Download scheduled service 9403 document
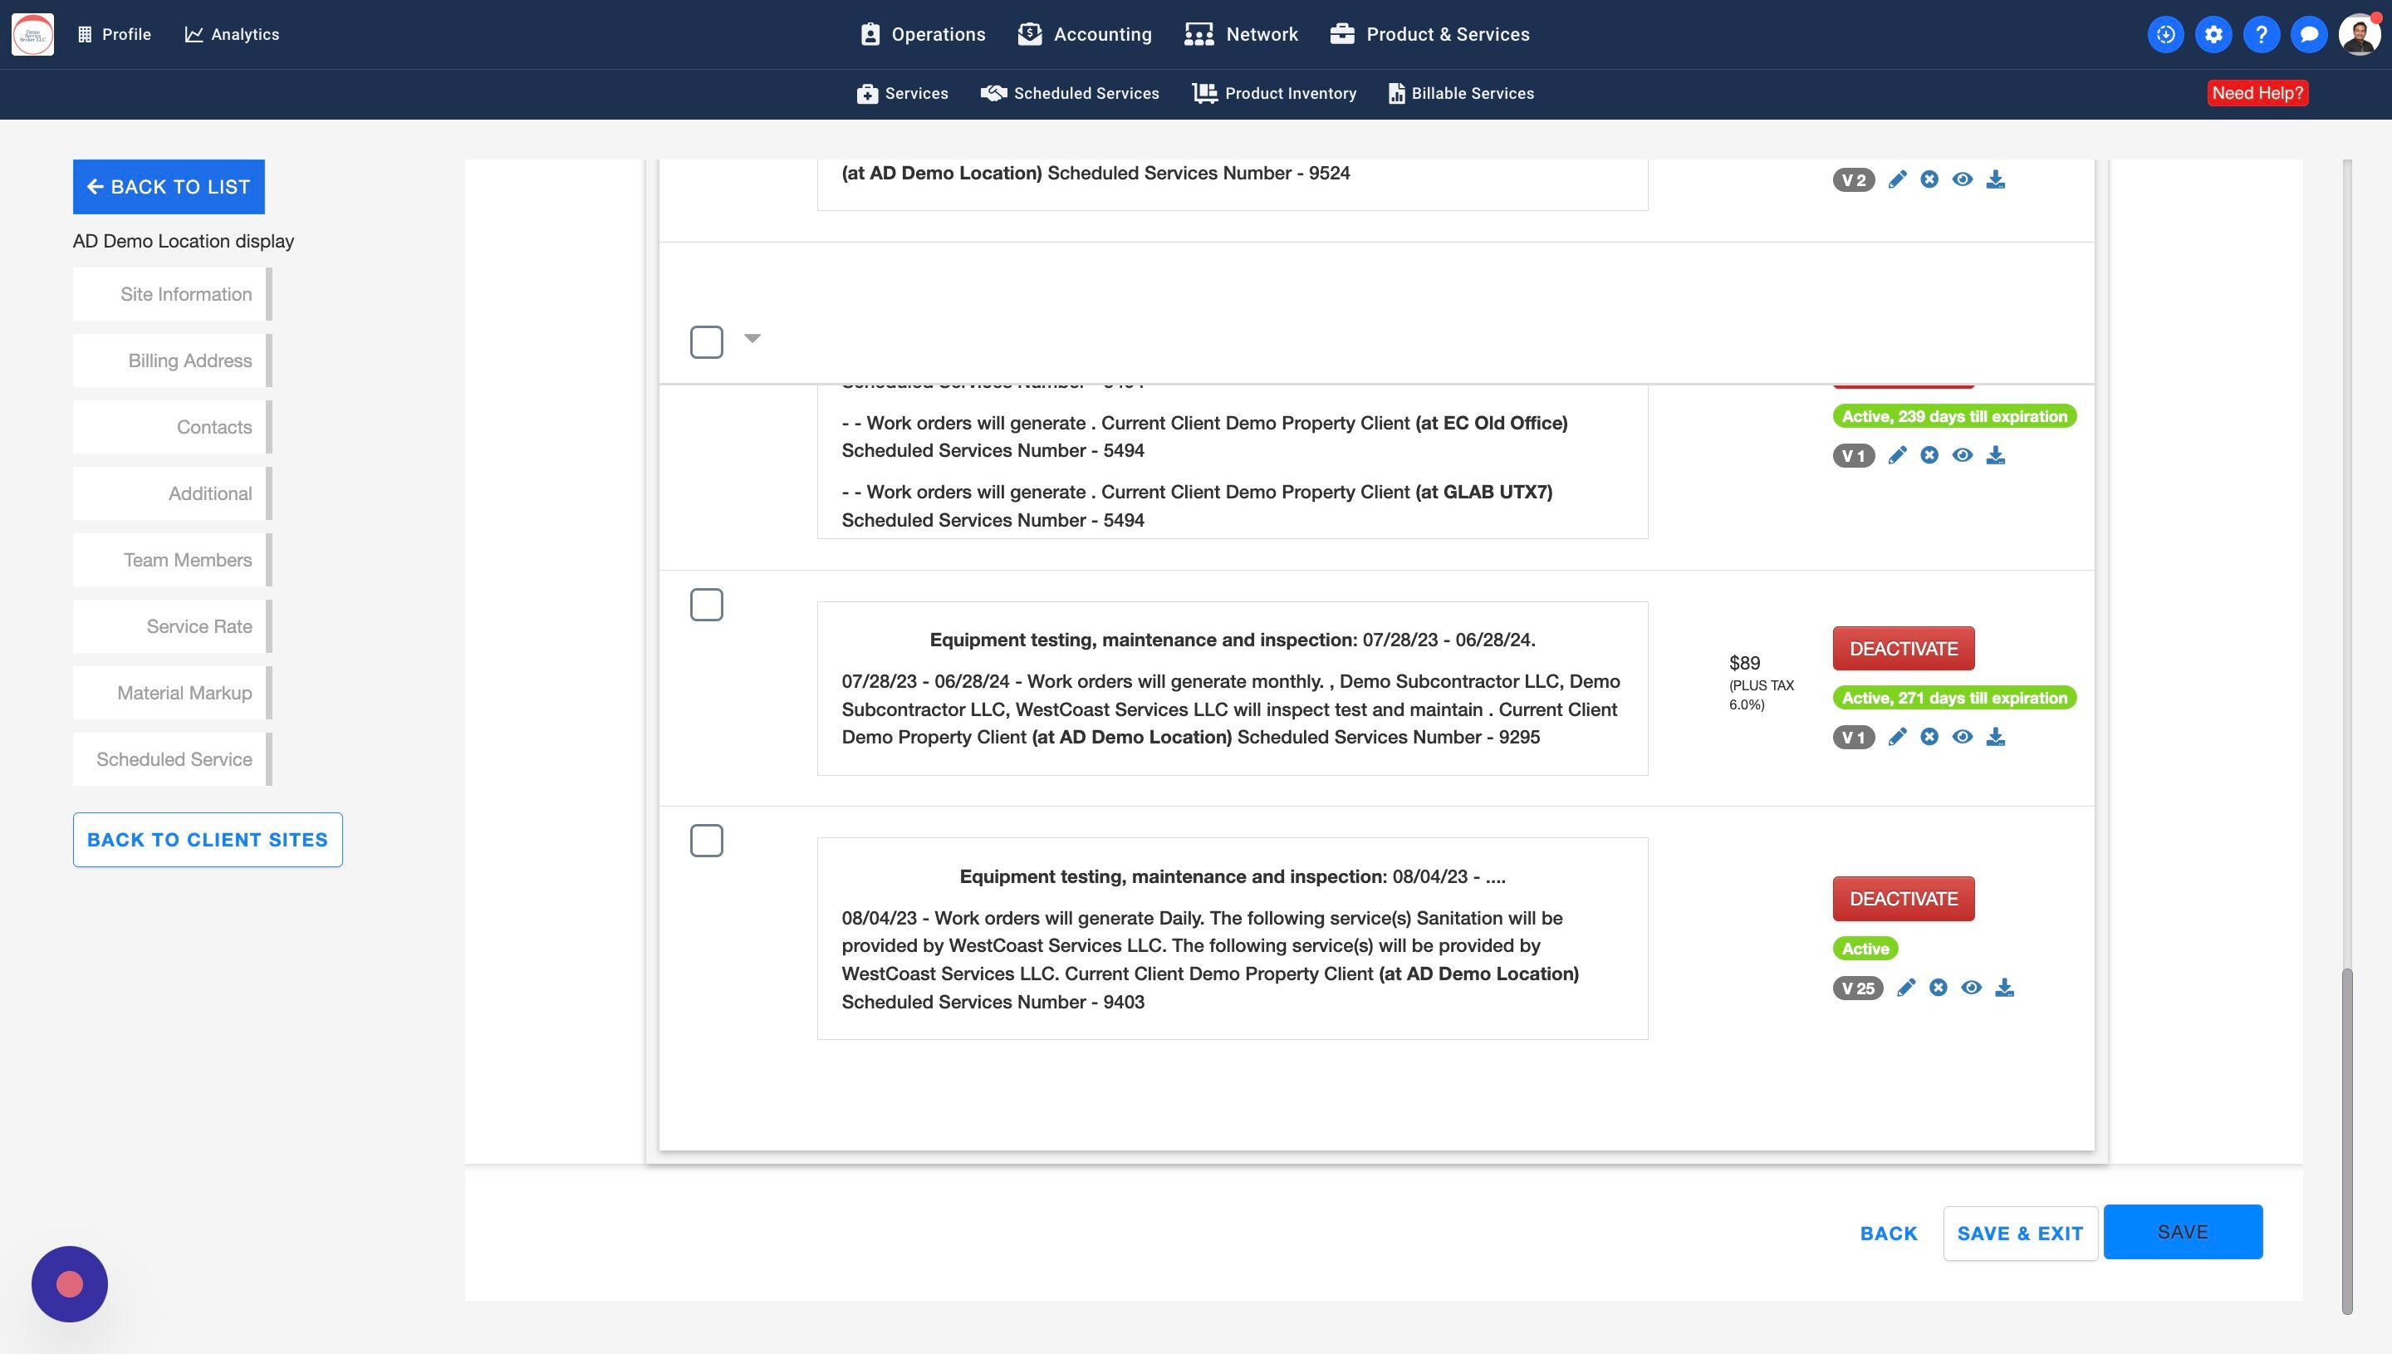 pyautogui.click(x=2004, y=988)
